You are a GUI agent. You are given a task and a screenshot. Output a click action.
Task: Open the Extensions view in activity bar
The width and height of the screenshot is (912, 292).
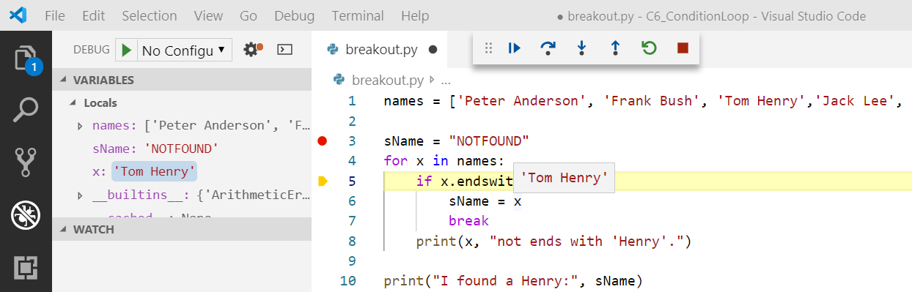click(x=26, y=267)
